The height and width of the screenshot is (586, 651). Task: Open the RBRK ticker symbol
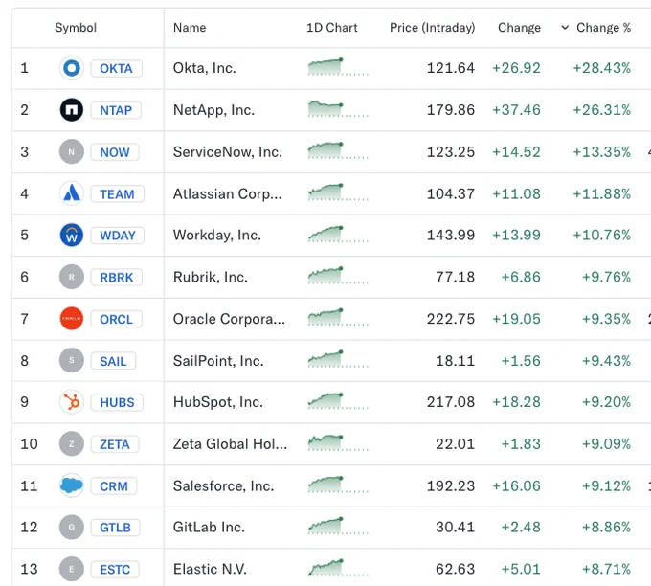116,277
